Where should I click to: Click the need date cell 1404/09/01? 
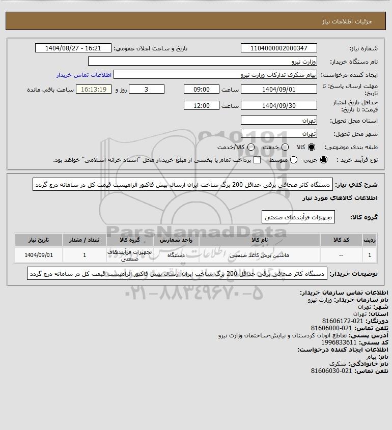(39, 255)
